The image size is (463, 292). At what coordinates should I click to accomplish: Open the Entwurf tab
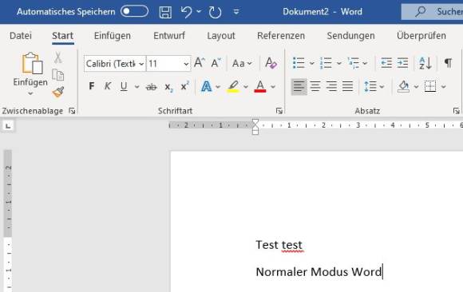tap(169, 36)
